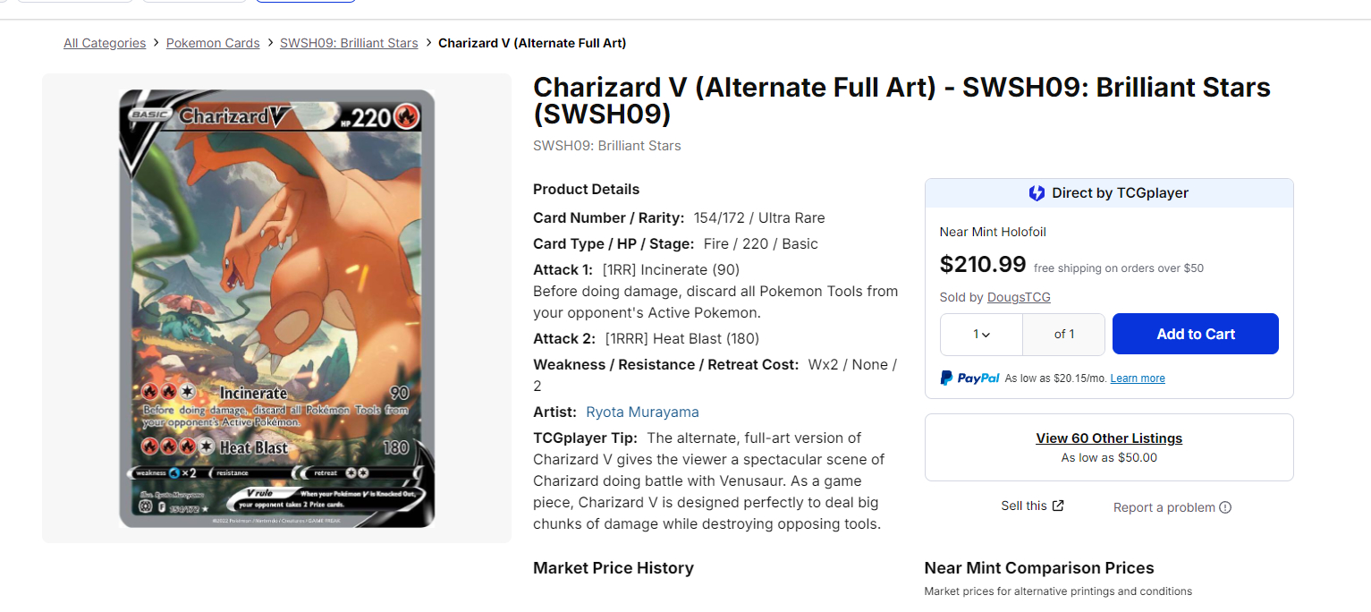Open the Pokemon Cards breadcrumb link
1371x612 pixels.
[213, 43]
